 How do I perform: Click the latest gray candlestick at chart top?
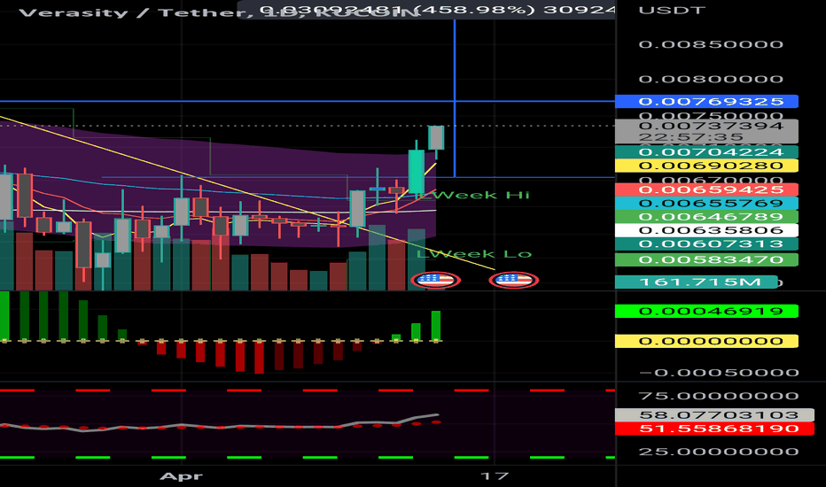[x=436, y=137]
